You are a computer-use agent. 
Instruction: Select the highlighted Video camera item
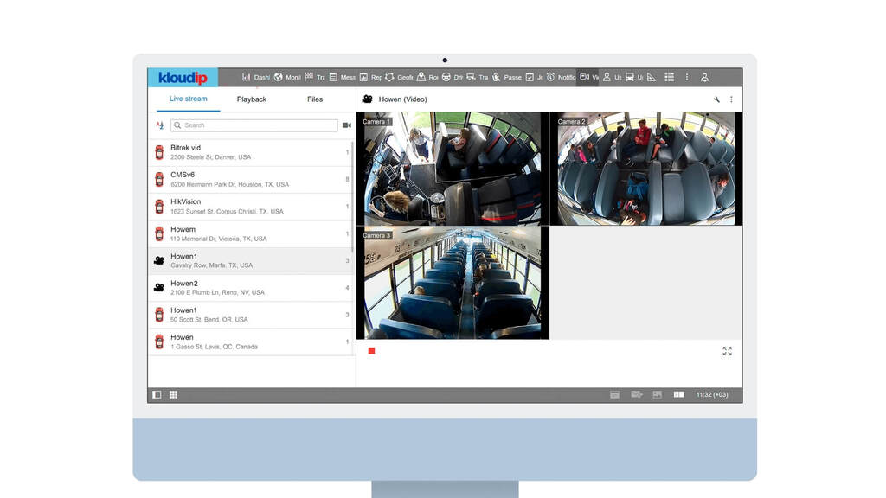tap(588, 77)
